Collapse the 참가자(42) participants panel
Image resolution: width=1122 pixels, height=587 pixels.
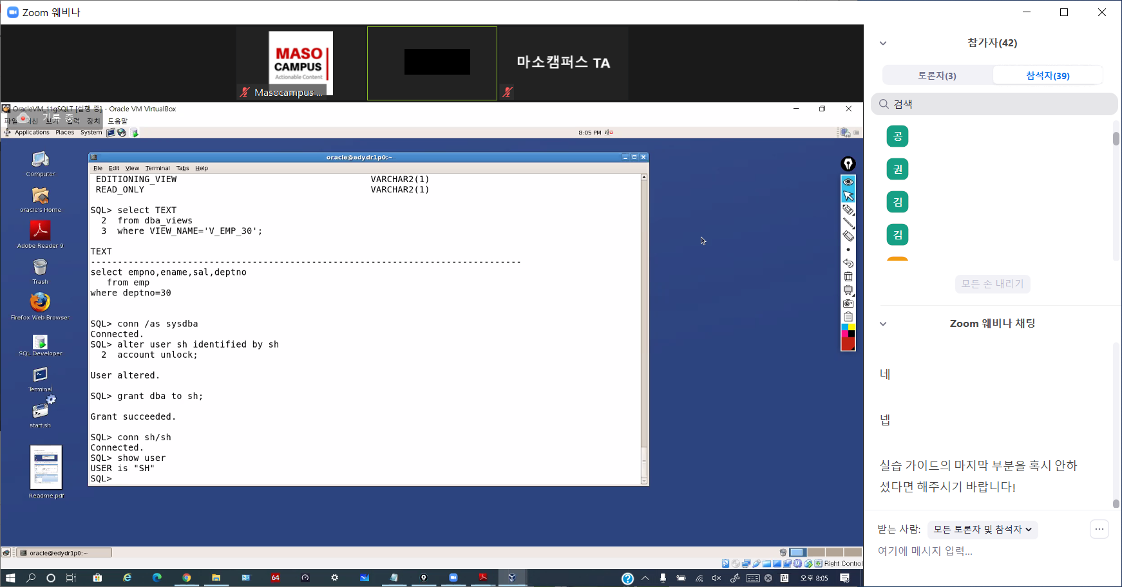pyautogui.click(x=883, y=43)
